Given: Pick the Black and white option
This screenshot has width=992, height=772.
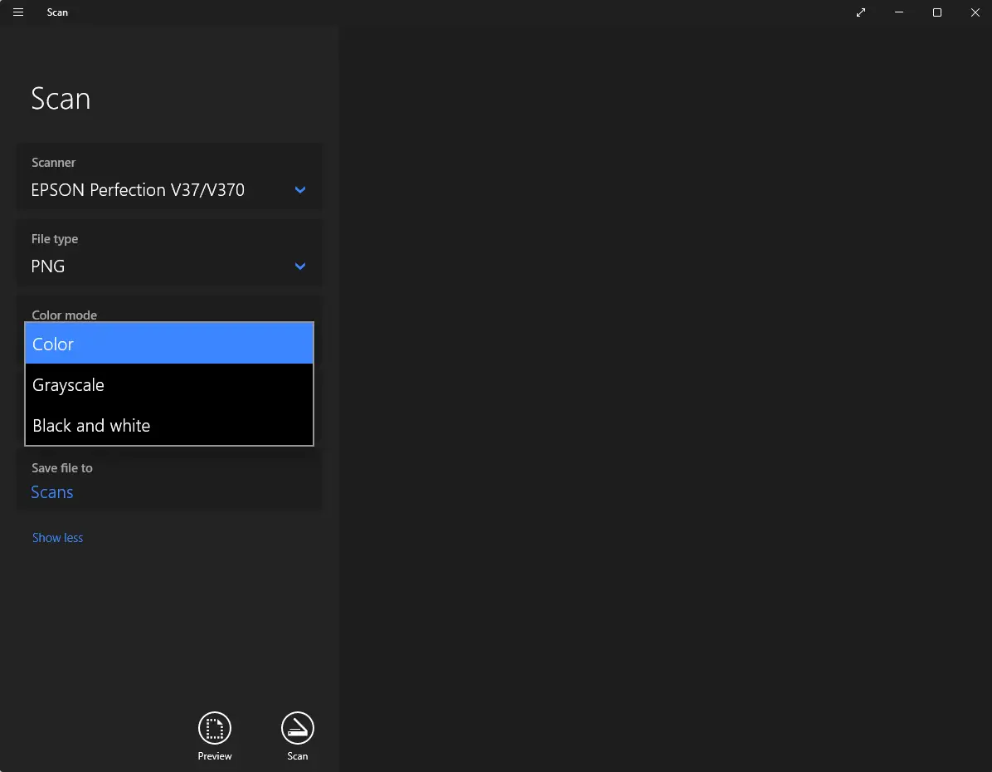Looking at the screenshot, I should point(169,426).
